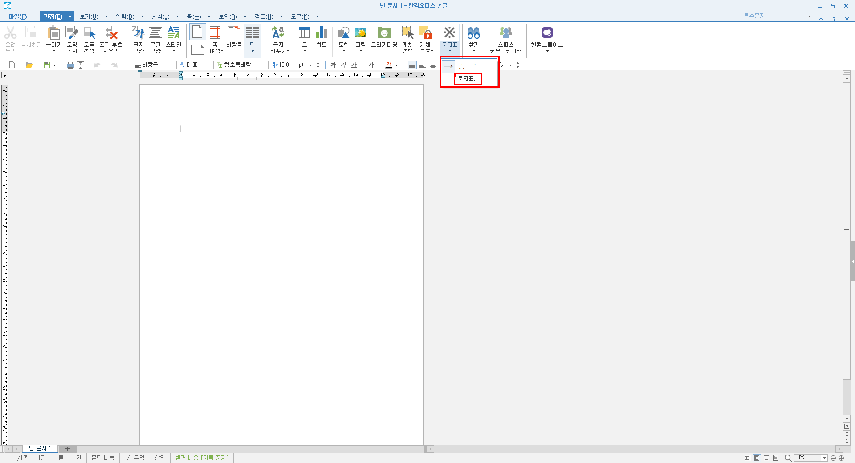Zoom in with the plus icon
Viewport: 855px width, 463px height.
click(841, 458)
